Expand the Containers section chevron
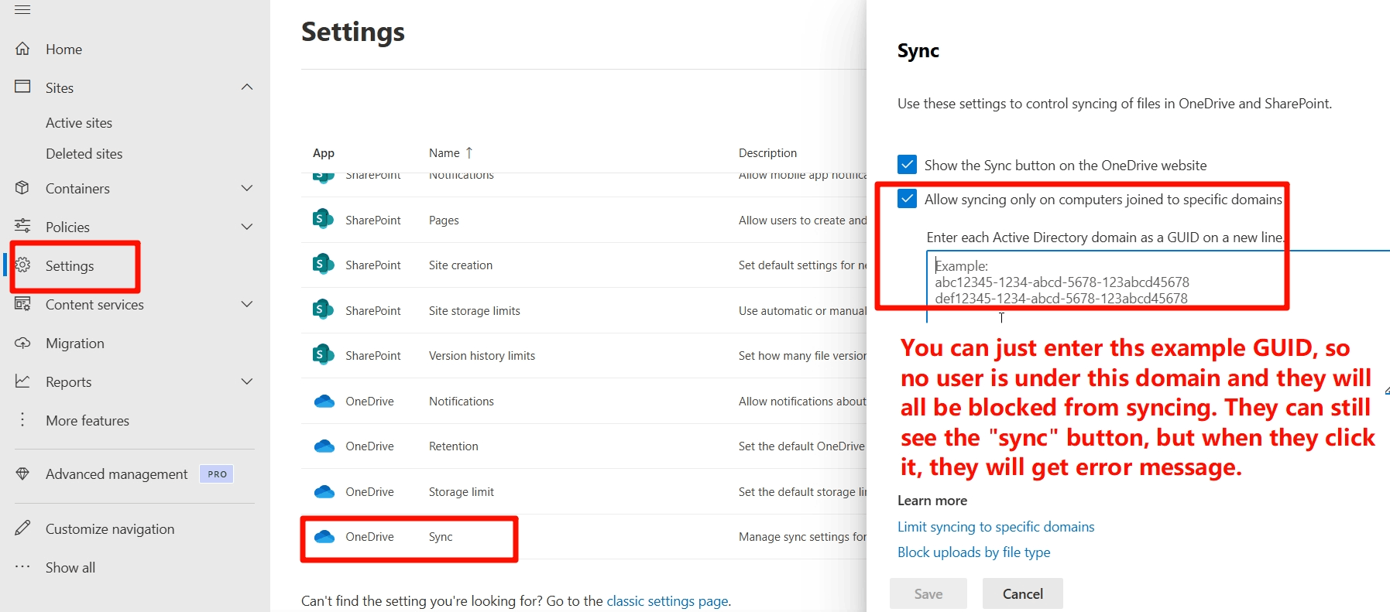1390x612 pixels. coord(247,188)
